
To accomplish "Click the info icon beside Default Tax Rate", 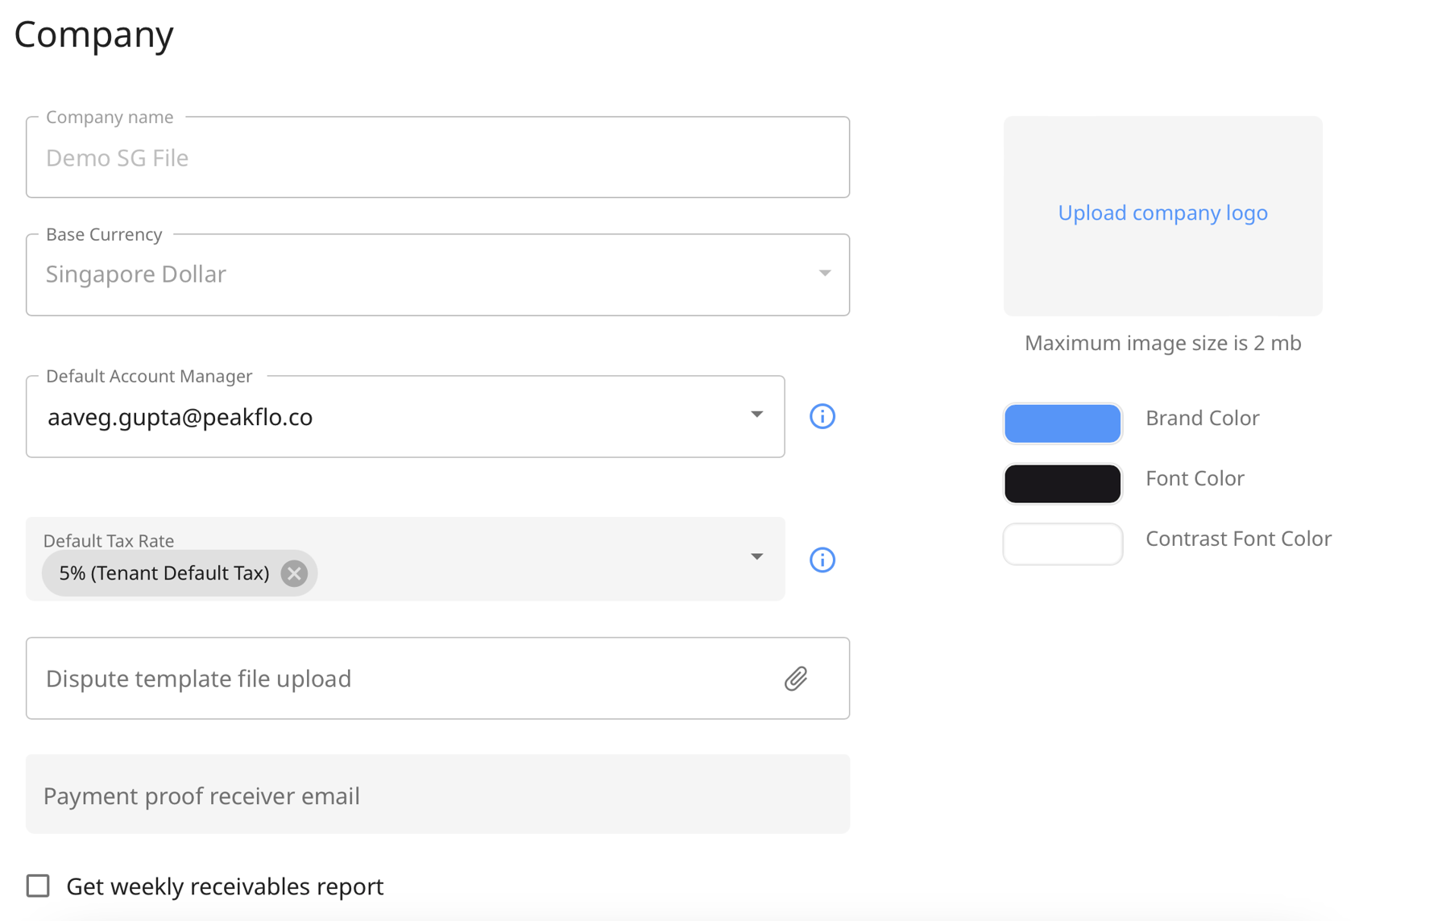I will [x=822, y=560].
